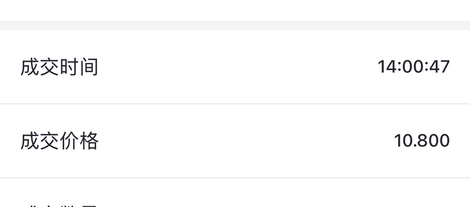
Task: Click the characters "价格" in second label
Action: (79, 141)
